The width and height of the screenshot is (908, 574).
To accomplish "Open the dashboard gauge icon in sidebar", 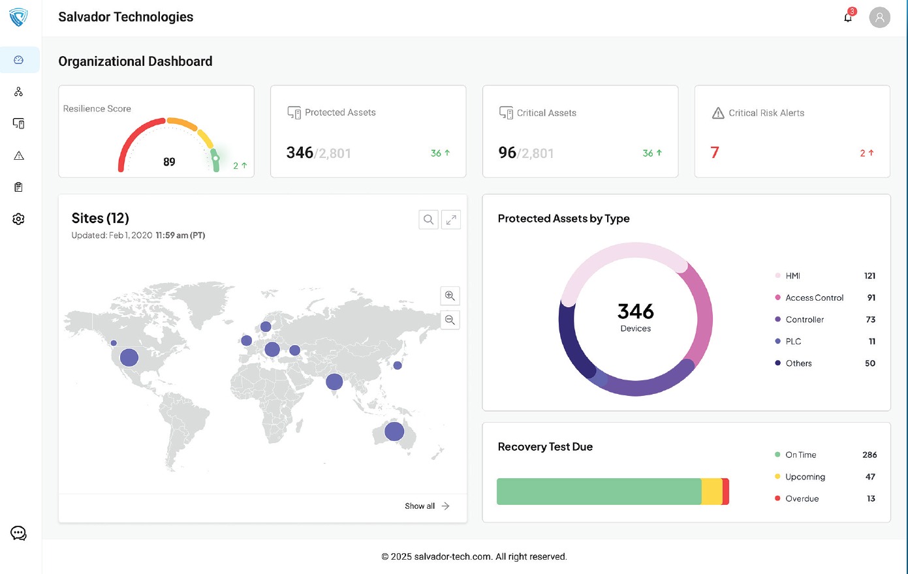I will [18, 60].
